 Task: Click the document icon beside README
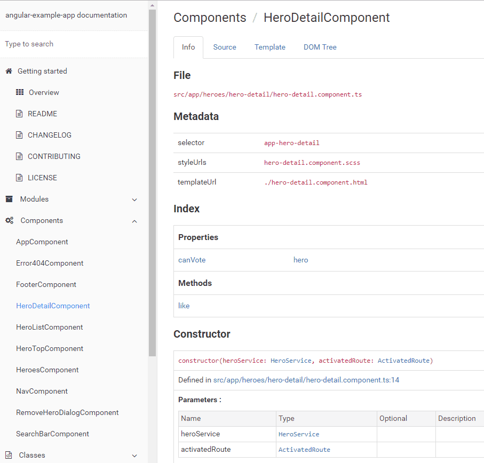[20, 114]
